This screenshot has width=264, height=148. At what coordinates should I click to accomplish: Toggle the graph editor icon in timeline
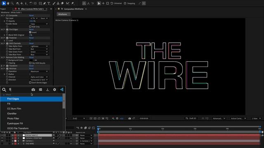coord(94,128)
